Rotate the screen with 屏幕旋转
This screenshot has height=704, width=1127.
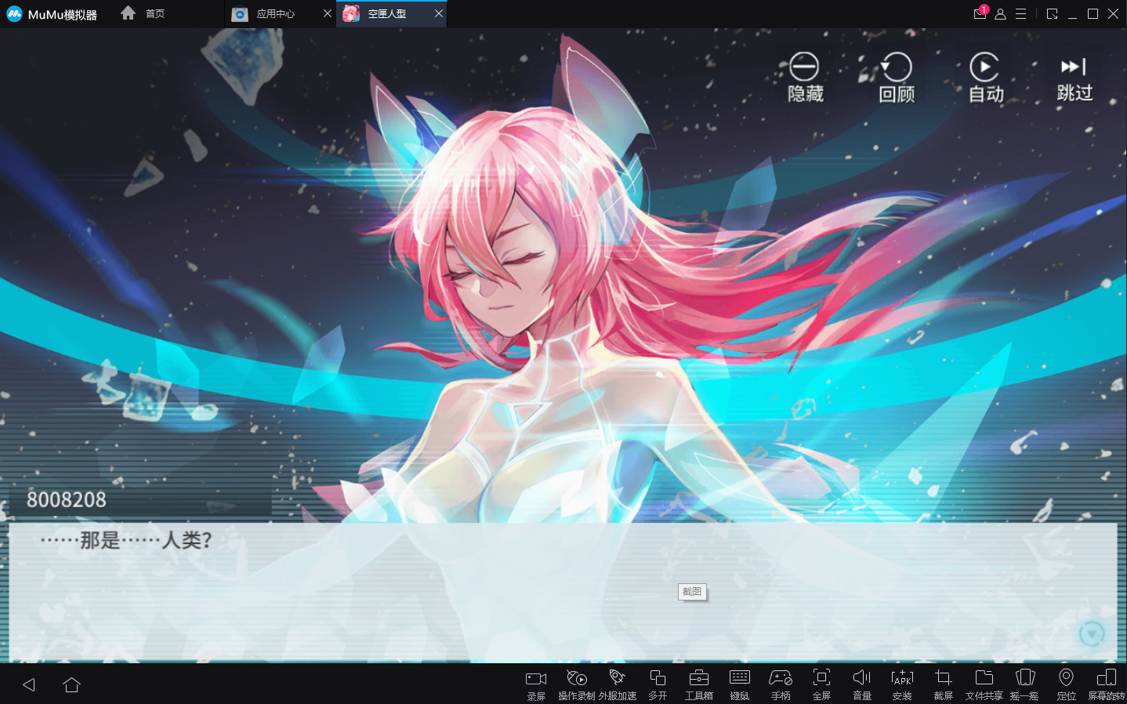click(x=1107, y=684)
